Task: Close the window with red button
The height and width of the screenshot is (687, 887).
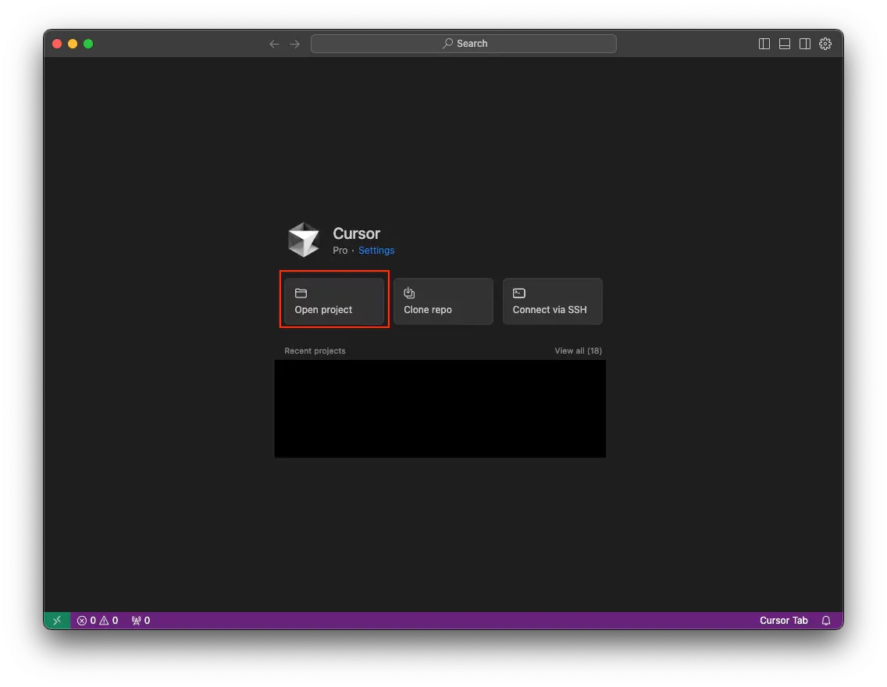Action: 57,44
